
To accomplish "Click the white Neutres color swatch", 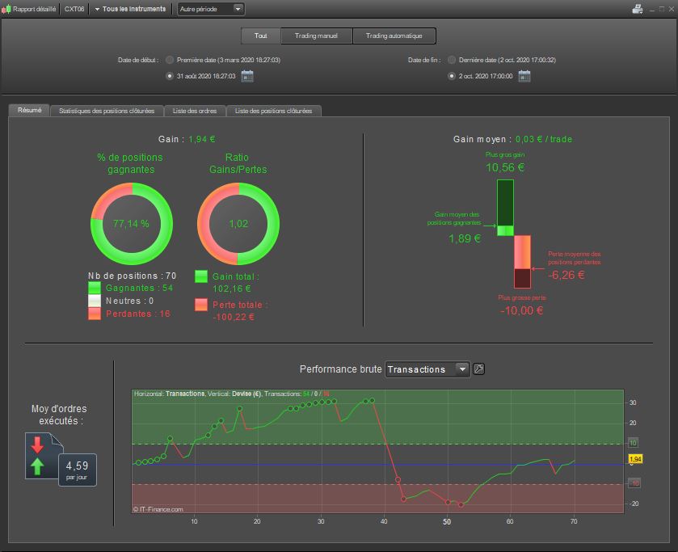I will [x=95, y=300].
